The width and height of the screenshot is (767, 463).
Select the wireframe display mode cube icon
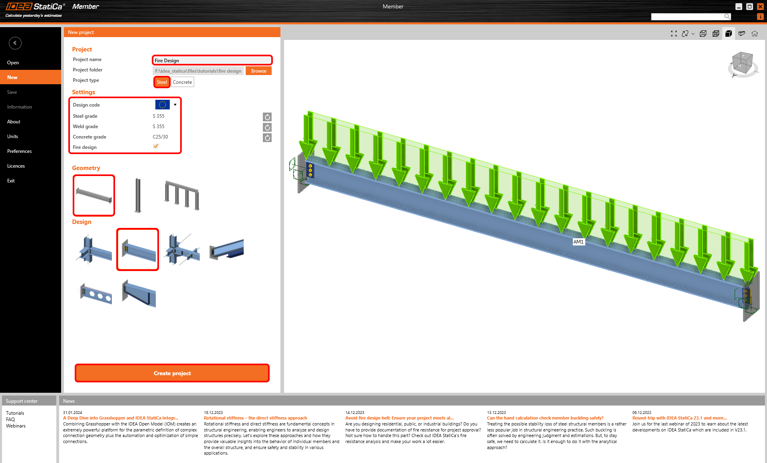pyautogui.click(x=703, y=34)
